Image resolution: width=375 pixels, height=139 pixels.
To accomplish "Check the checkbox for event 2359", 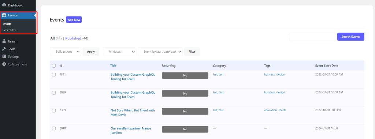I will (x=54, y=110).
